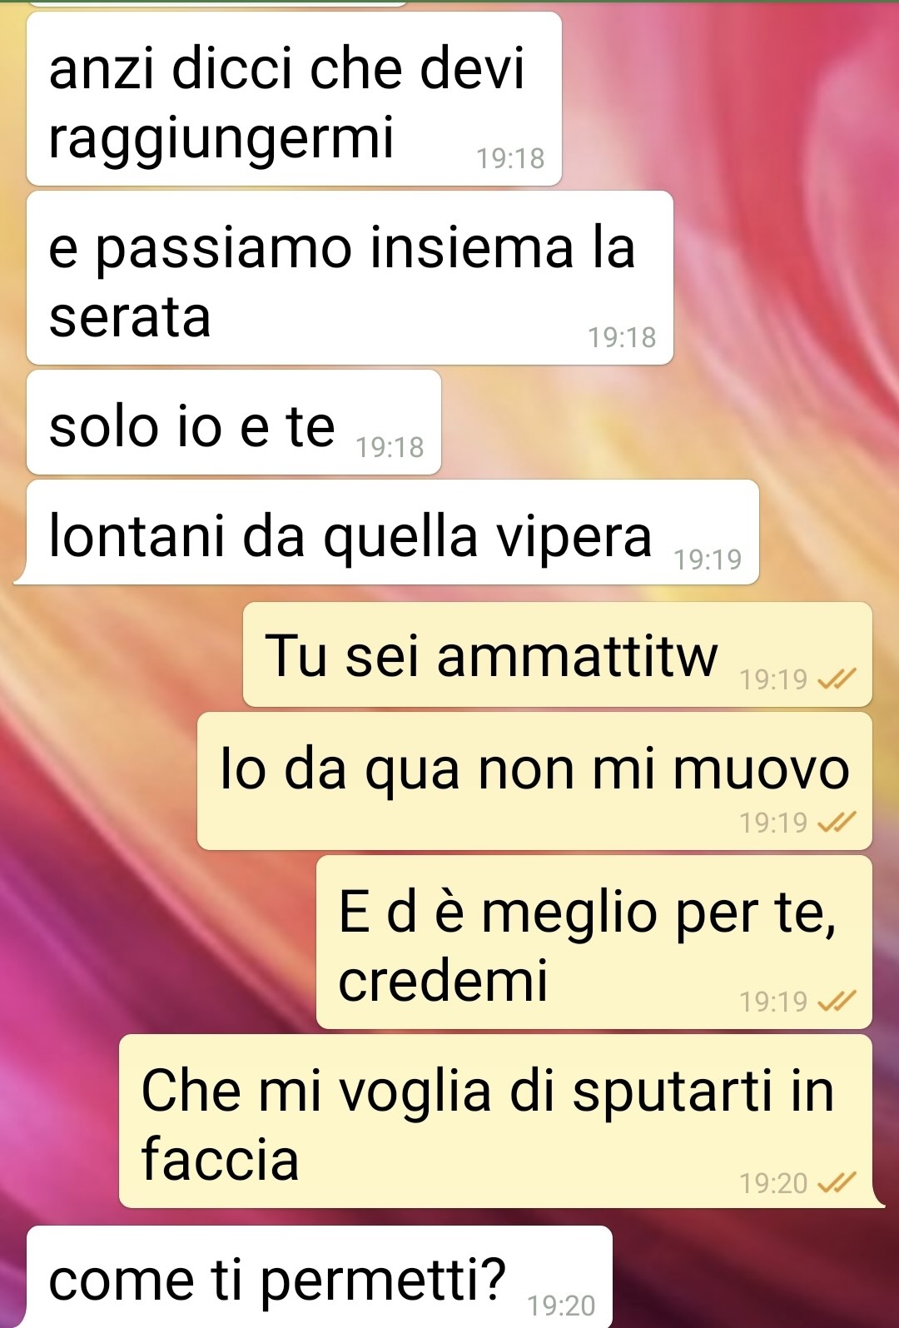Tap read-receipt checkmarks on "Tu sei ammattitw"
899x1328 pixels.
pos(837,680)
